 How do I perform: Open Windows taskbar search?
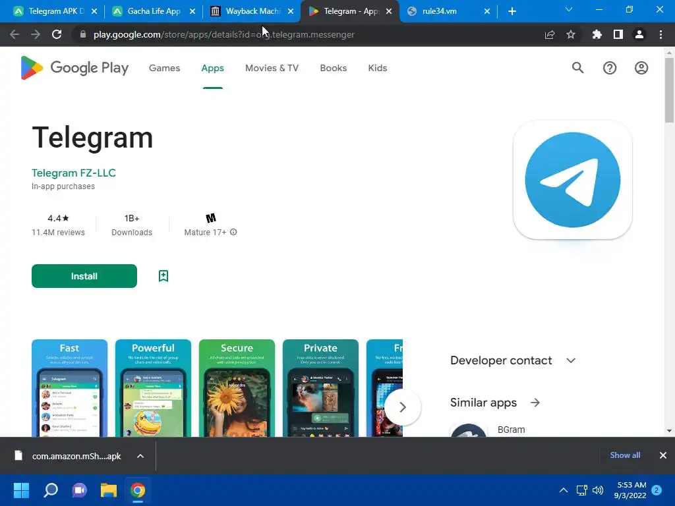[50, 490]
